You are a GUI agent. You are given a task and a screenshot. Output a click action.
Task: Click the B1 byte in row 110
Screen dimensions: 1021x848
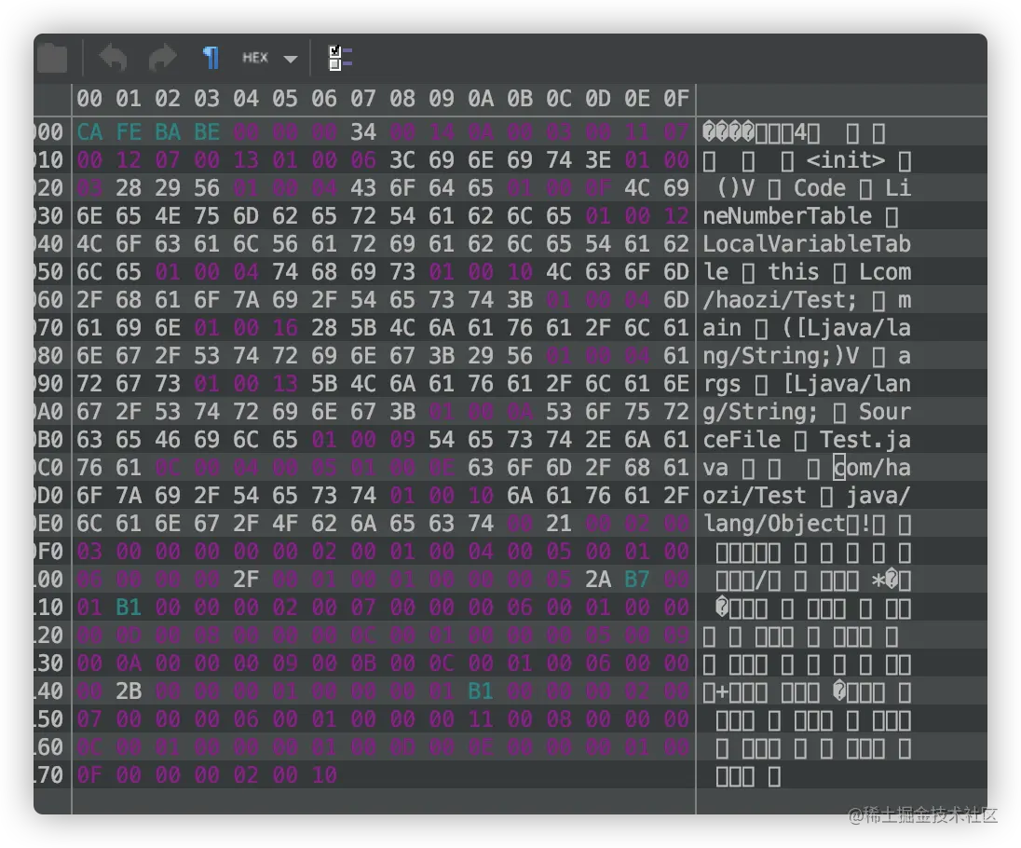129,608
